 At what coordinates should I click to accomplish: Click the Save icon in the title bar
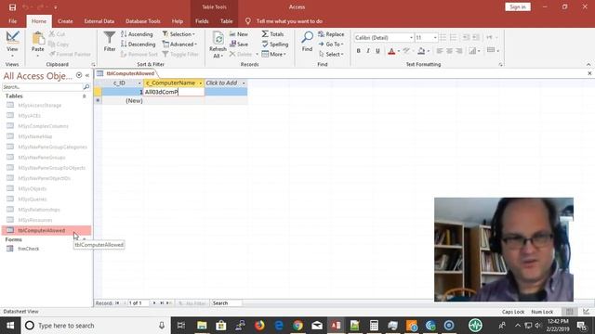click(12, 6)
